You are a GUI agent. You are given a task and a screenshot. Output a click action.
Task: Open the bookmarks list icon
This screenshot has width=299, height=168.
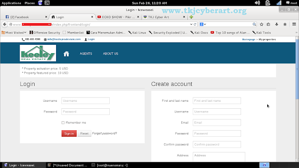(x=269, y=24)
